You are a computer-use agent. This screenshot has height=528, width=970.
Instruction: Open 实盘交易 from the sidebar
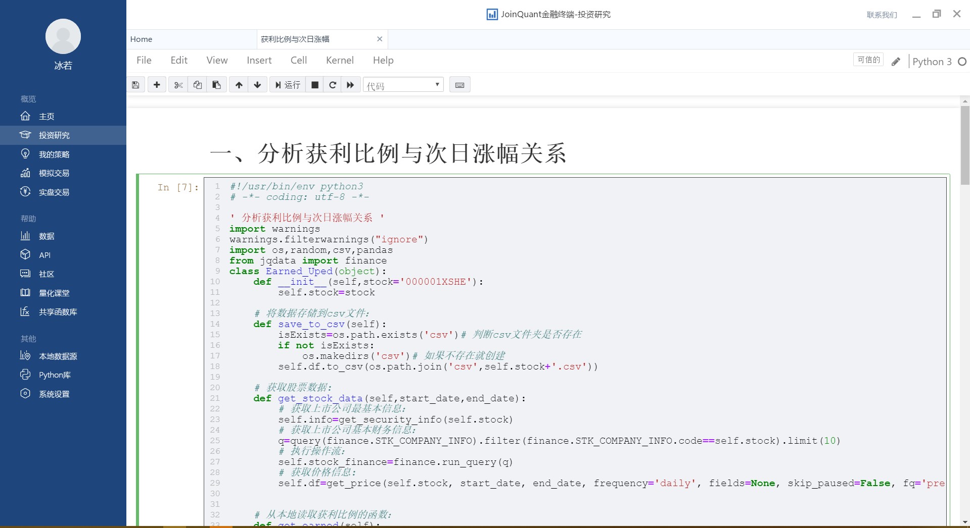pos(63,192)
